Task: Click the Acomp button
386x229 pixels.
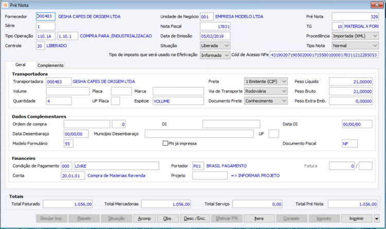Action: [145, 218]
